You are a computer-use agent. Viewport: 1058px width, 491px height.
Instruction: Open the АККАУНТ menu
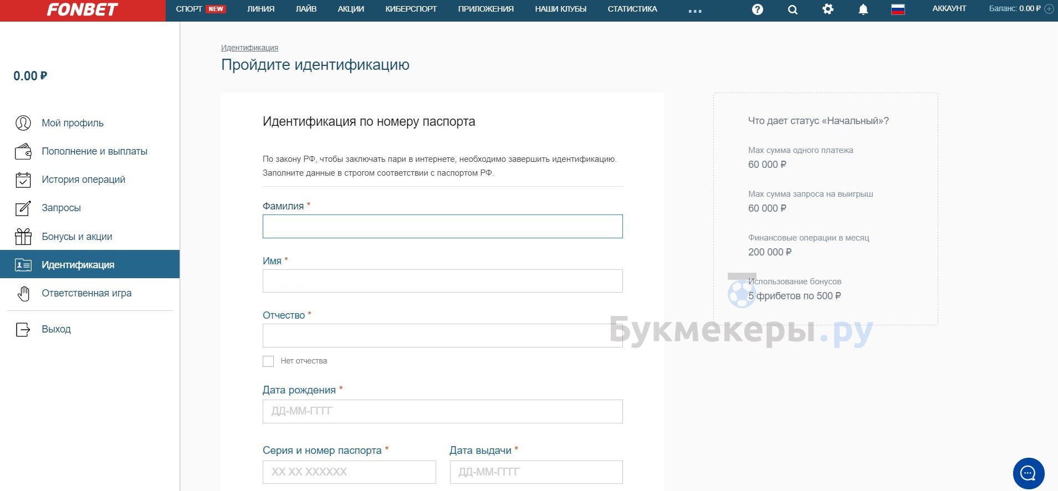coord(949,9)
